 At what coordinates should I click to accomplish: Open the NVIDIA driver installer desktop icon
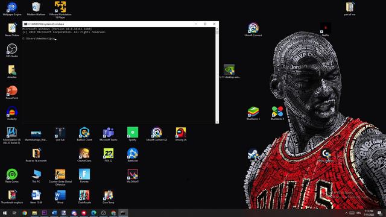tap(229, 72)
